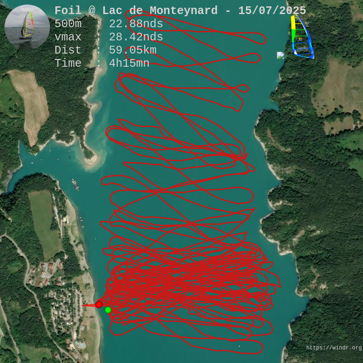Click the striped mown field in the upper left
Viewport: 363px width, 363px height.
tap(33, 105)
